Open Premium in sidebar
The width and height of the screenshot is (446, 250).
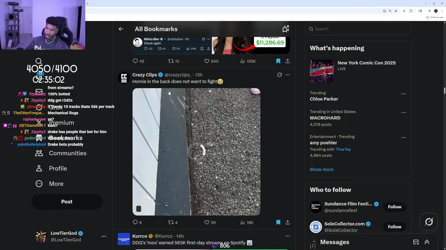55,123
